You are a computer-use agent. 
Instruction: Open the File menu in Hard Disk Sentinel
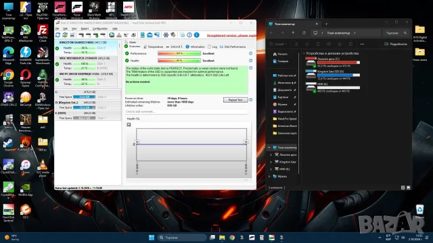click(57, 28)
